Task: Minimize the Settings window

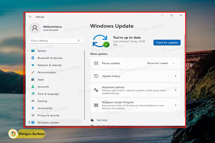Action: [x=162, y=15]
